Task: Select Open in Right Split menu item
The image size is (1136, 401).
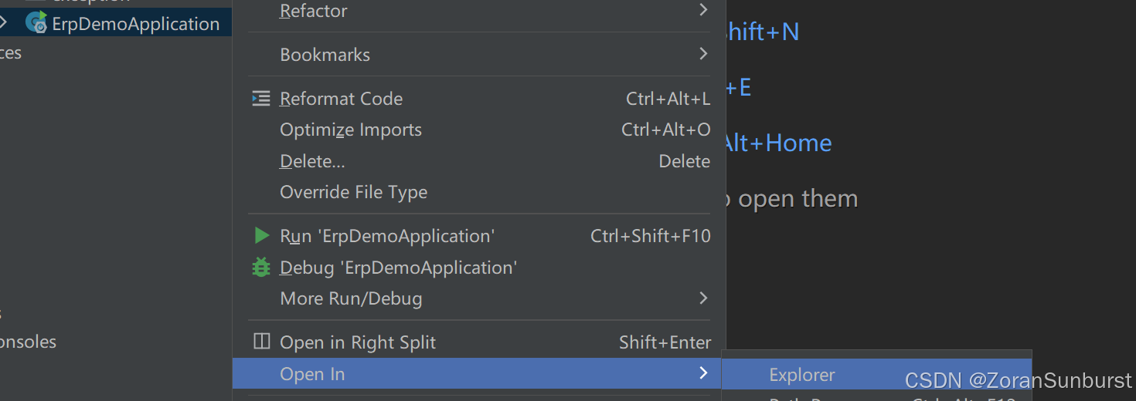Action: 479,342
